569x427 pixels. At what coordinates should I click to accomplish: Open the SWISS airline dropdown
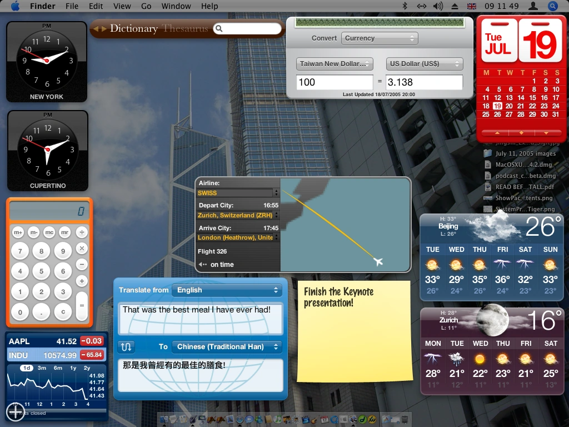[238, 193]
